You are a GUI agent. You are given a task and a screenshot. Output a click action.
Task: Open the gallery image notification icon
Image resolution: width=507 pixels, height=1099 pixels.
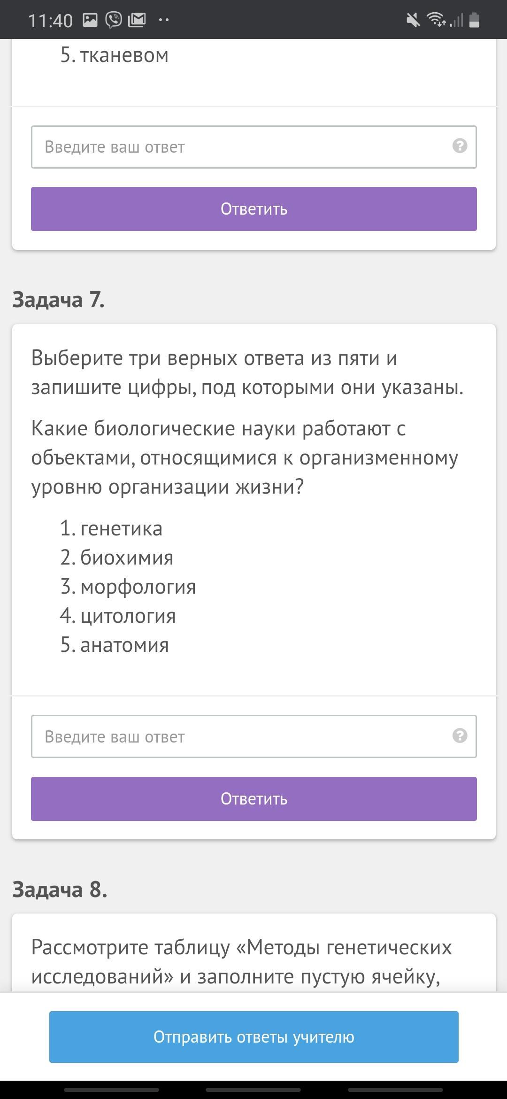tap(90, 20)
